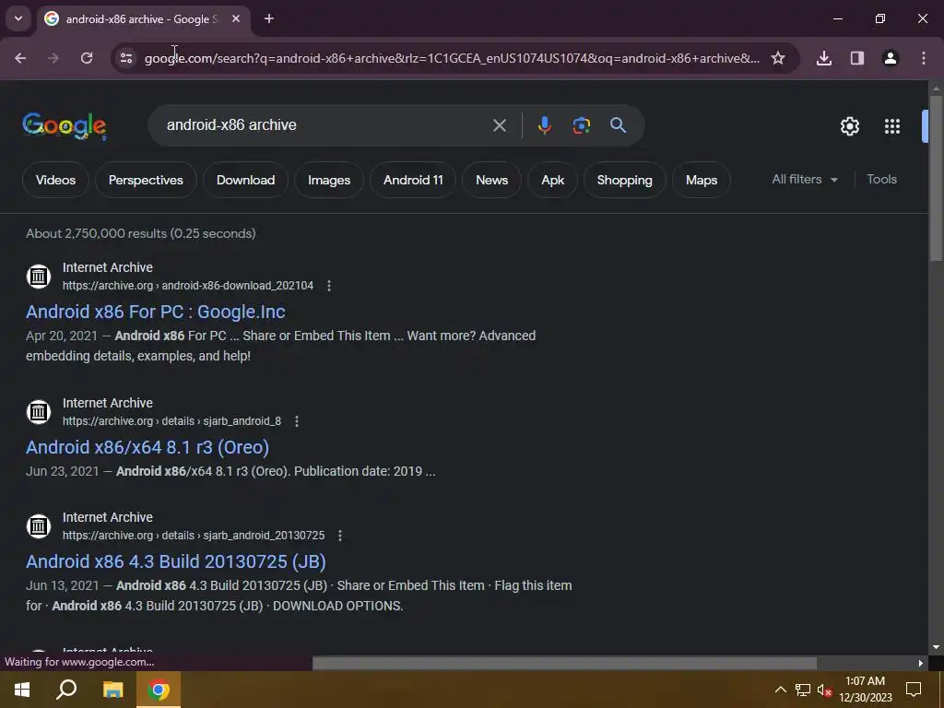Screen dimensions: 944x708
Task: Go back with the browser back arrow
Action: pyautogui.click(x=20, y=58)
